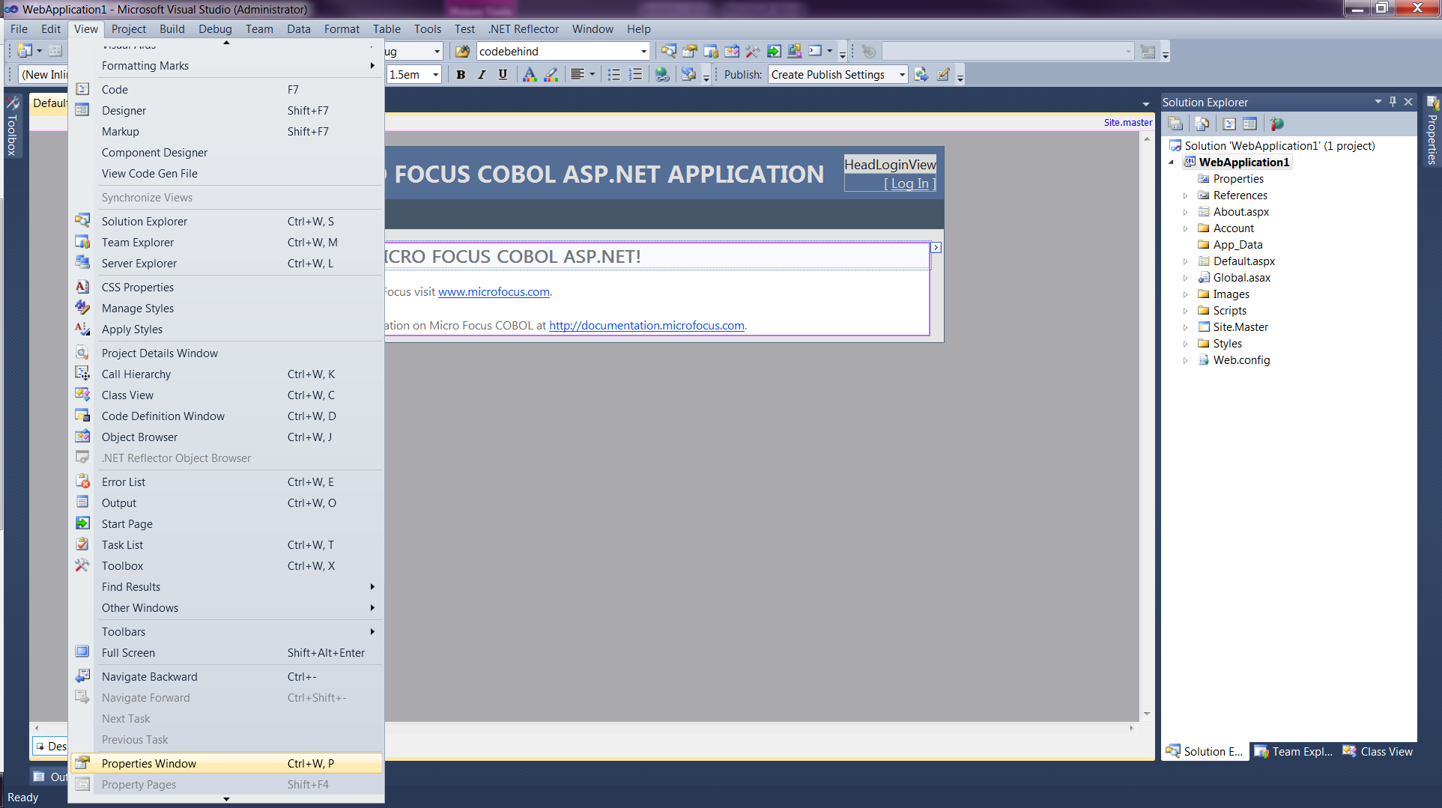The width and height of the screenshot is (1442, 808).
Task: Click the View Designer icon in Solution Explorer
Action: [x=1249, y=124]
